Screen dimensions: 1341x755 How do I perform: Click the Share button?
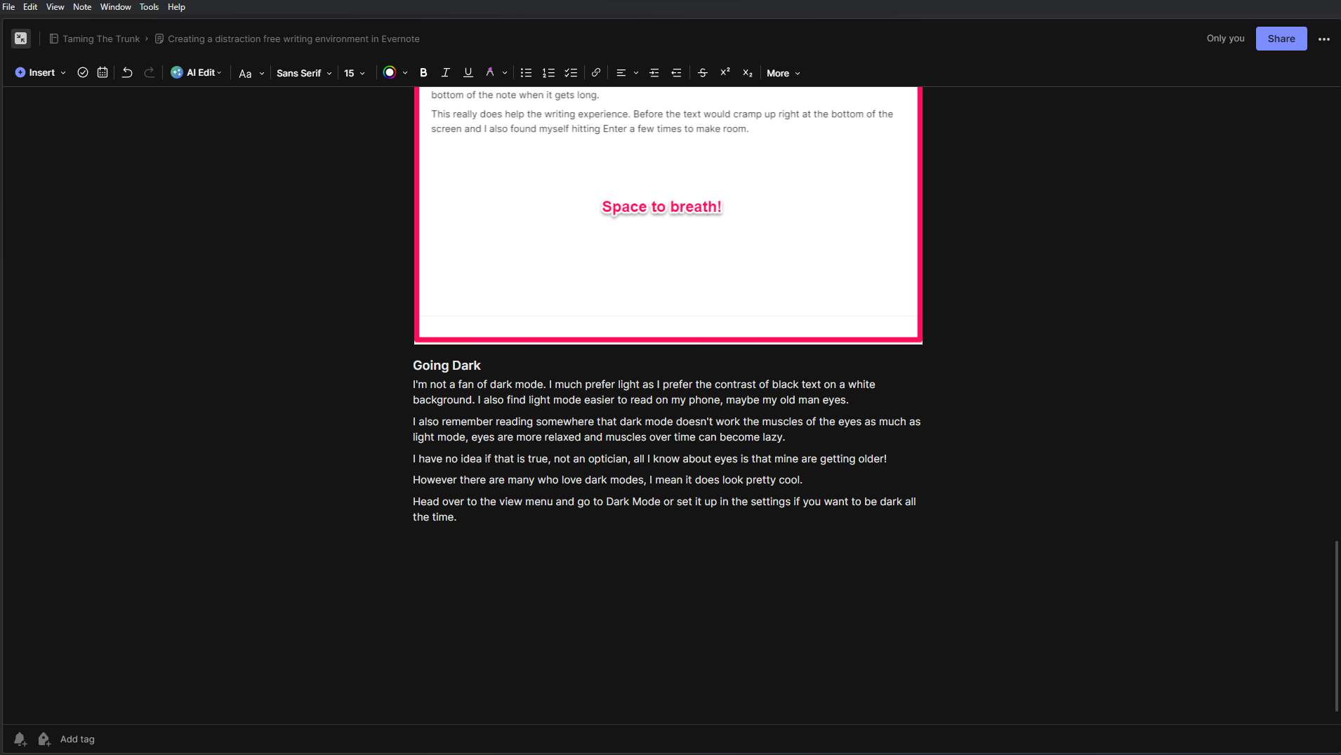pyautogui.click(x=1280, y=38)
